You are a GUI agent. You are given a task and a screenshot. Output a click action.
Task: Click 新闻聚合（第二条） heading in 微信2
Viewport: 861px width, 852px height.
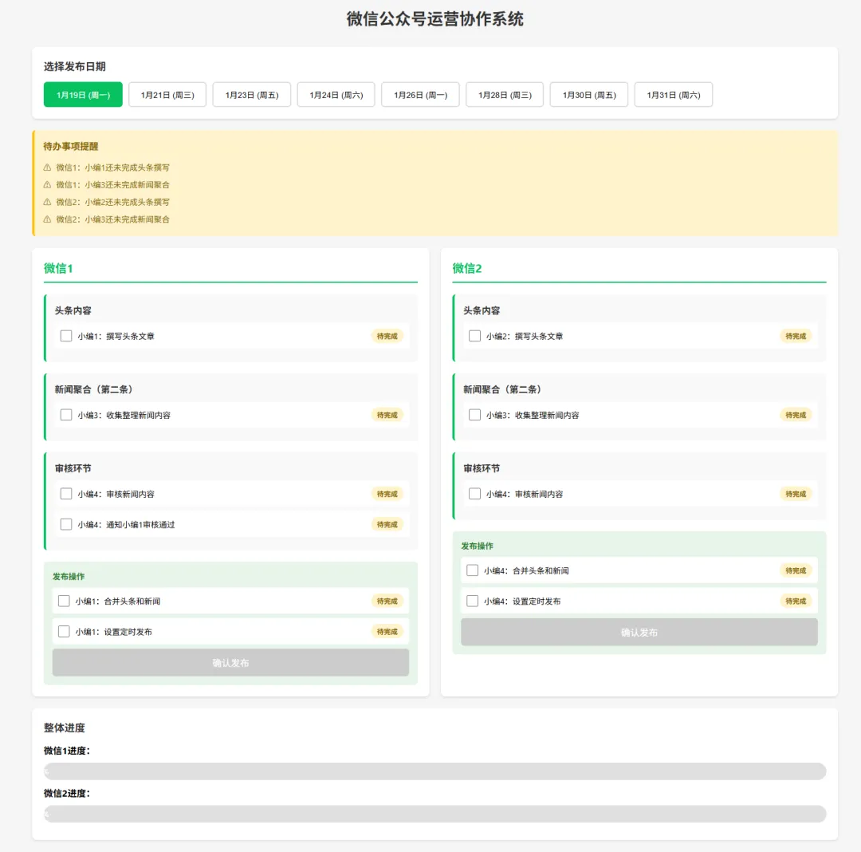point(502,389)
